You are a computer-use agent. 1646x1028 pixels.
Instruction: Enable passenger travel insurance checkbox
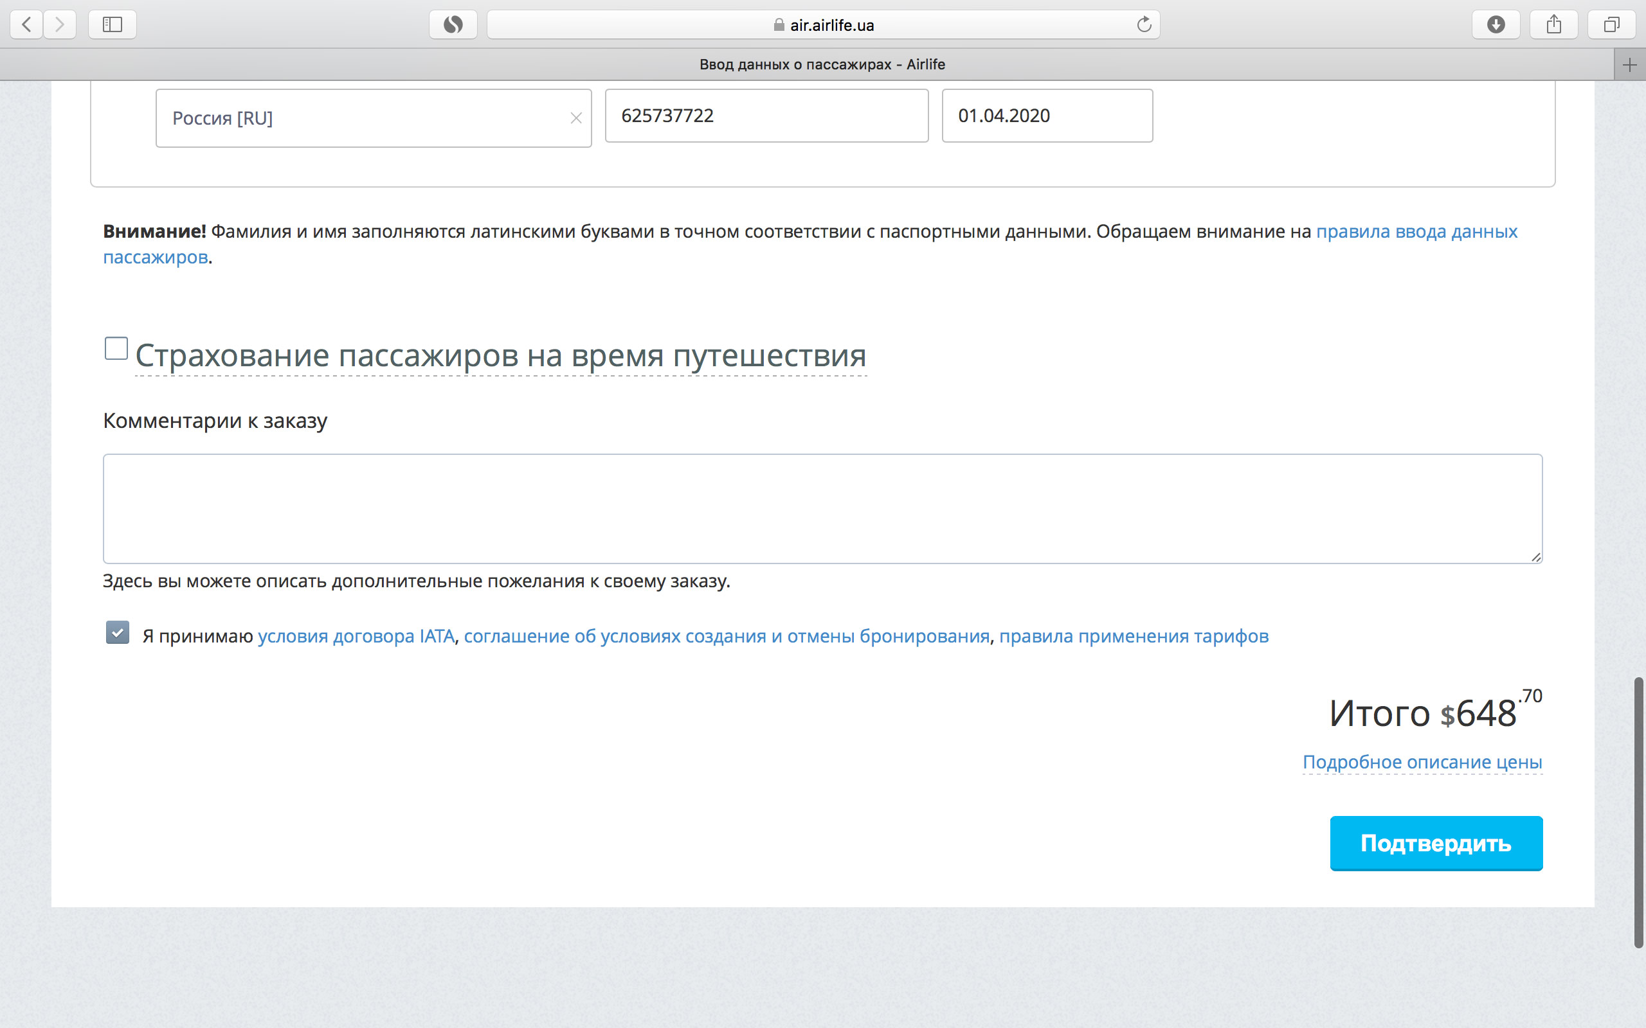coord(116,348)
